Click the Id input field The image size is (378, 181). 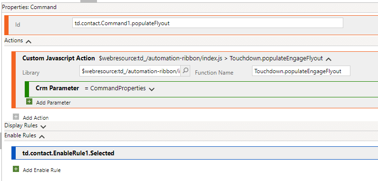pyautogui.click(x=208, y=23)
